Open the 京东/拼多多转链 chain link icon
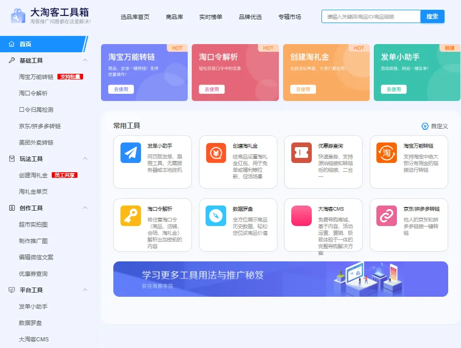 (387, 216)
